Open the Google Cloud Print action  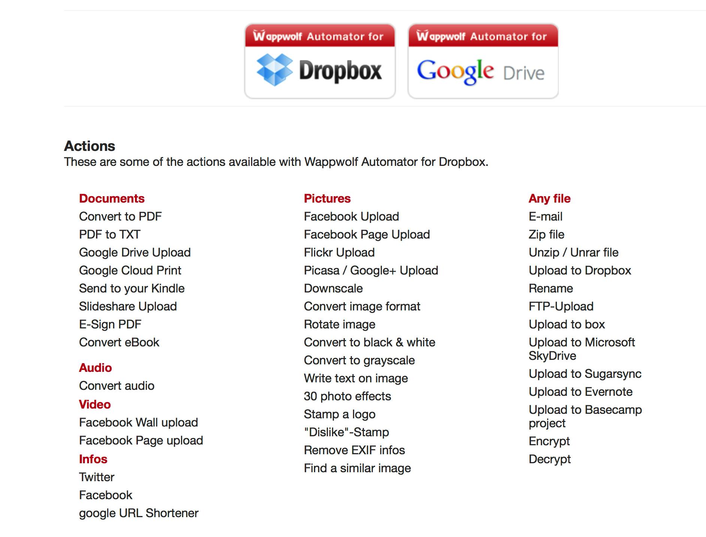tap(130, 270)
